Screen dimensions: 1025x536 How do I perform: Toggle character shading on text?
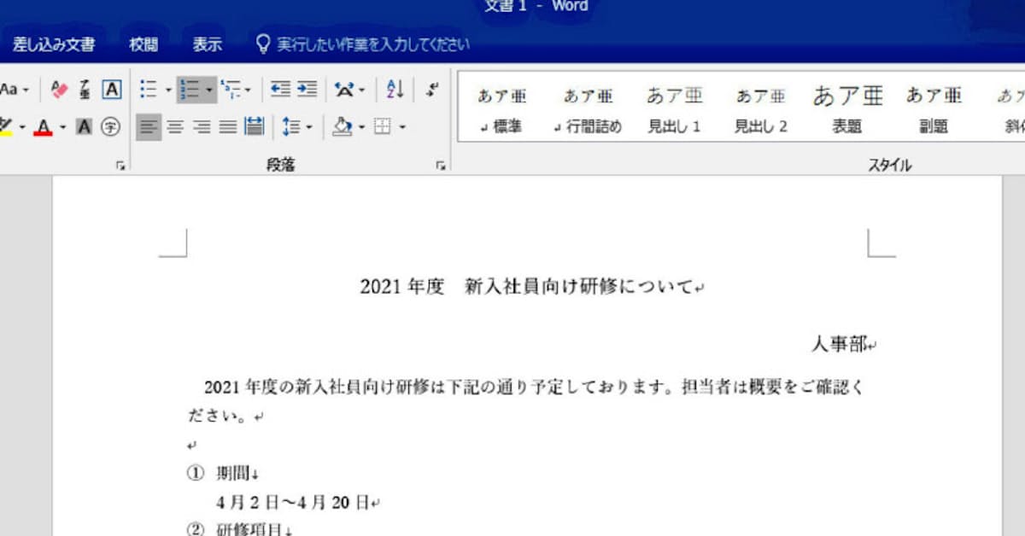click(84, 127)
